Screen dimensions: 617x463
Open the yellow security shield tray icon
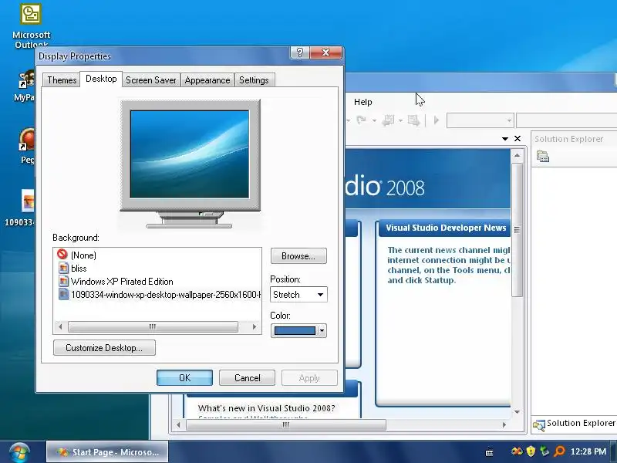(x=531, y=451)
